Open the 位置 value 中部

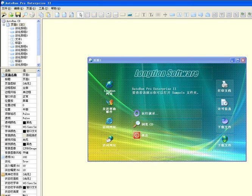(x=29, y=110)
